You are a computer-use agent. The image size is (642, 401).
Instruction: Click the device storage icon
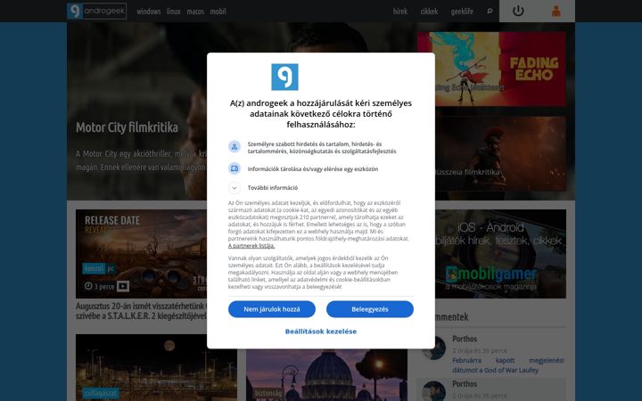(235, 168)
